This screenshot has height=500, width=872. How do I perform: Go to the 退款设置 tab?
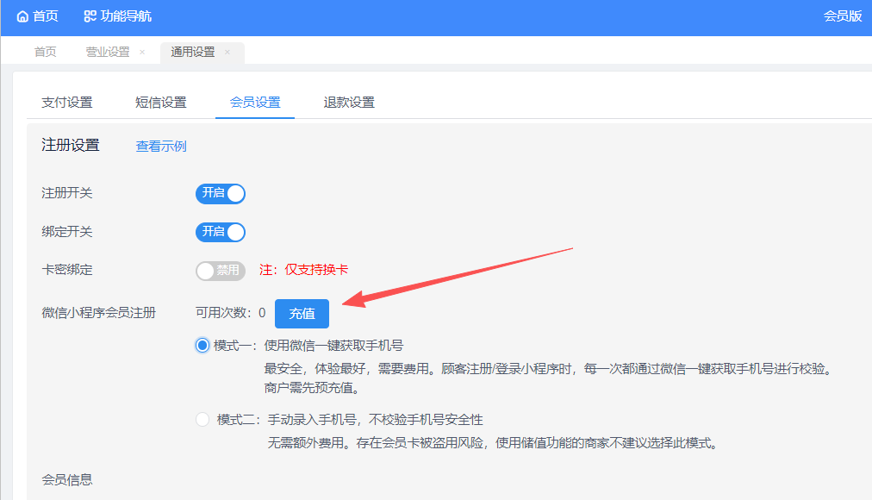tap(349, 103)
